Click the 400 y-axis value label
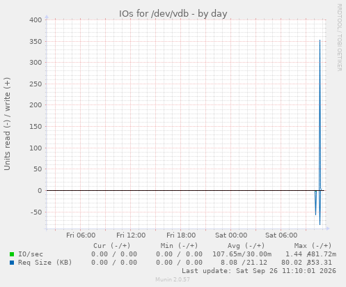The width and height of the screenshot is (346, 287). coord(36,20)
